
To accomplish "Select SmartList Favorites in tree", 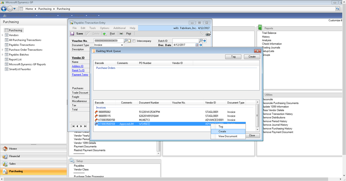I will [20, 69].
